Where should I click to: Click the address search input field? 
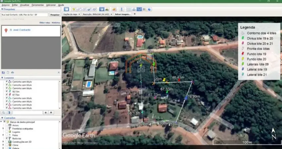[25, 15]
